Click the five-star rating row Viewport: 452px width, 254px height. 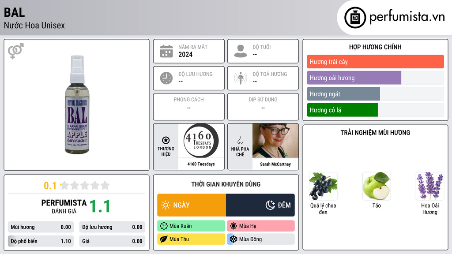coord(85,185)
